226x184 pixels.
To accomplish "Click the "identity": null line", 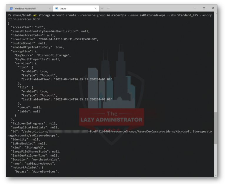I will point(26,140).
